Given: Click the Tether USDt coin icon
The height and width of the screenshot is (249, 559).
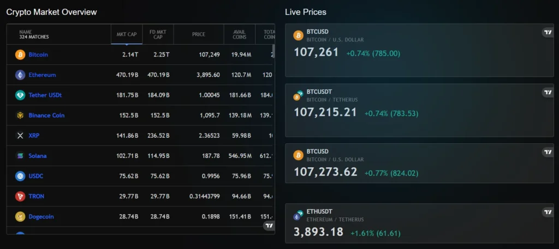Looking at the screenshot, I should click(x=20, y=95).
